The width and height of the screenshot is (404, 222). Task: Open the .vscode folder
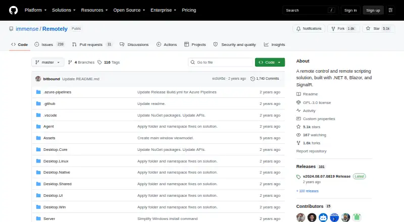pos(50,115)
